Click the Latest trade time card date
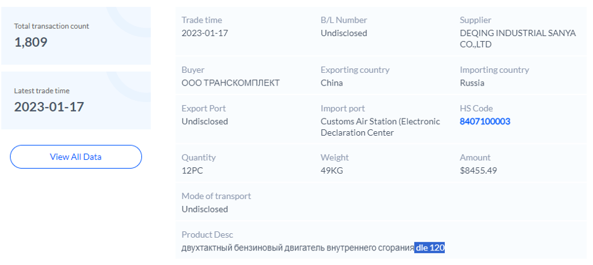 (x=49, y=107)
